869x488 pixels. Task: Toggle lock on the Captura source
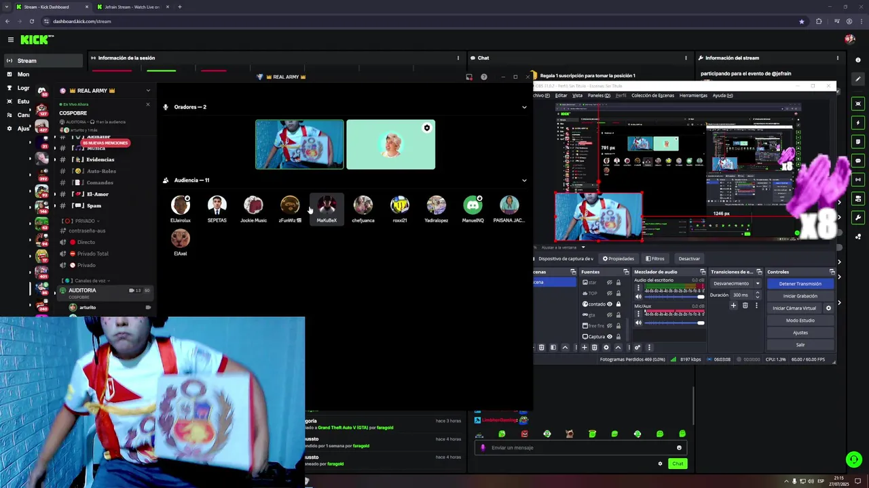(x=618, y=336)
